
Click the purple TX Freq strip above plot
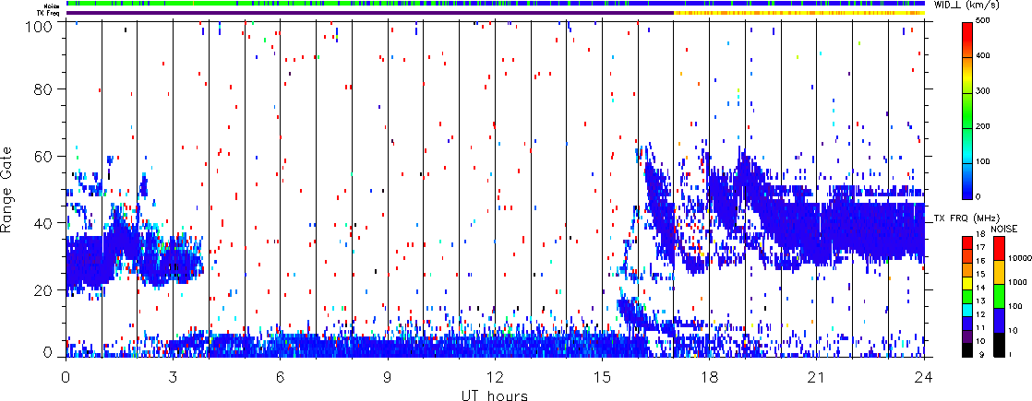370,12
